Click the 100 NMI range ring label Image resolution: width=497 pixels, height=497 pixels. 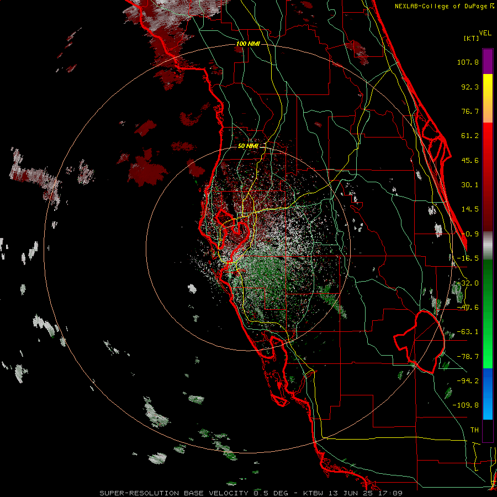(248, 44)
